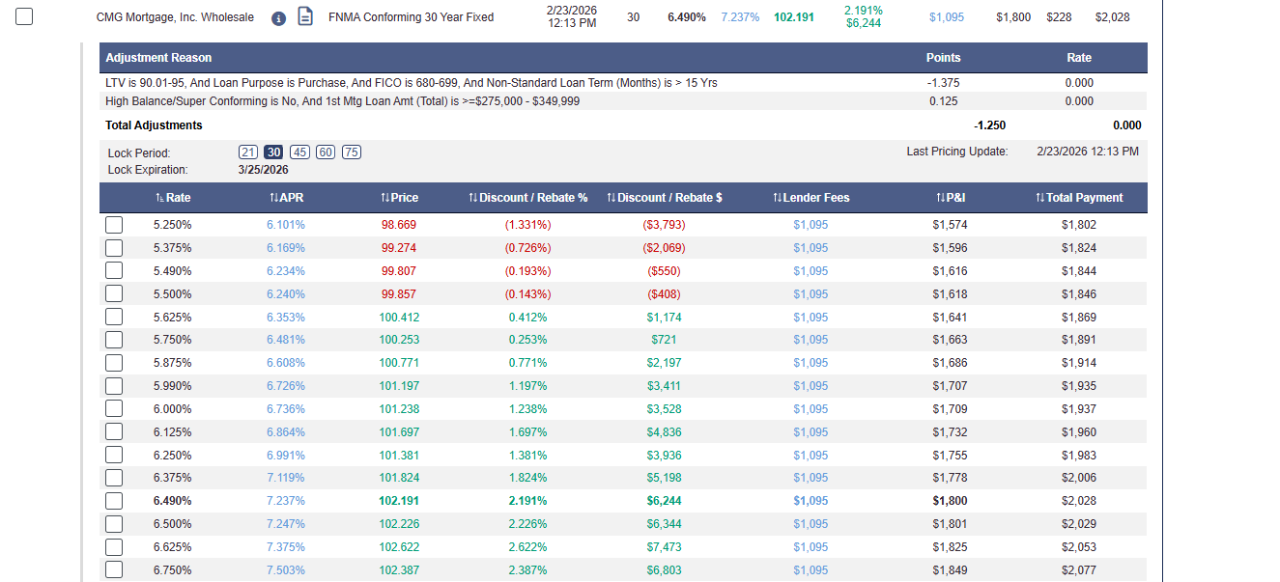
Task: Click the $2,197 rebate amount
Action: click(664, 363)
